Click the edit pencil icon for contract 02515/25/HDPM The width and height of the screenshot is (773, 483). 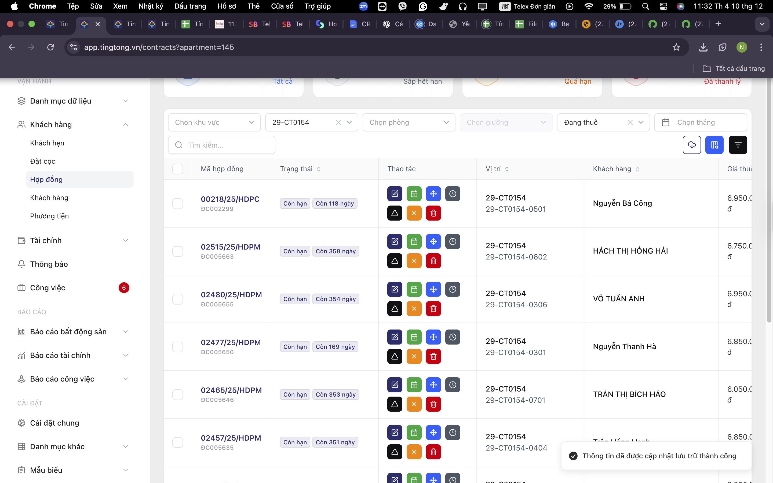(x=395, y=241)
